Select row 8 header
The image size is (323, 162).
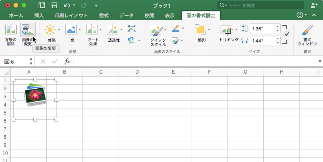pyautogui.click(x=5, y=137)
